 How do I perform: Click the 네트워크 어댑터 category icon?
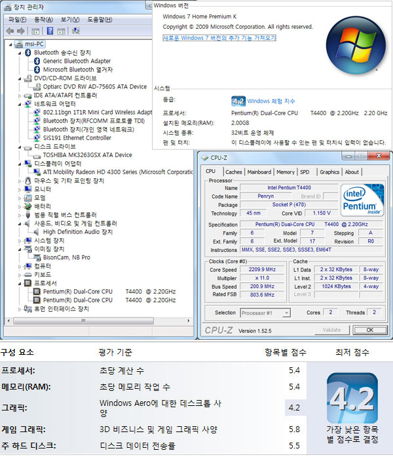coord(28,103)
